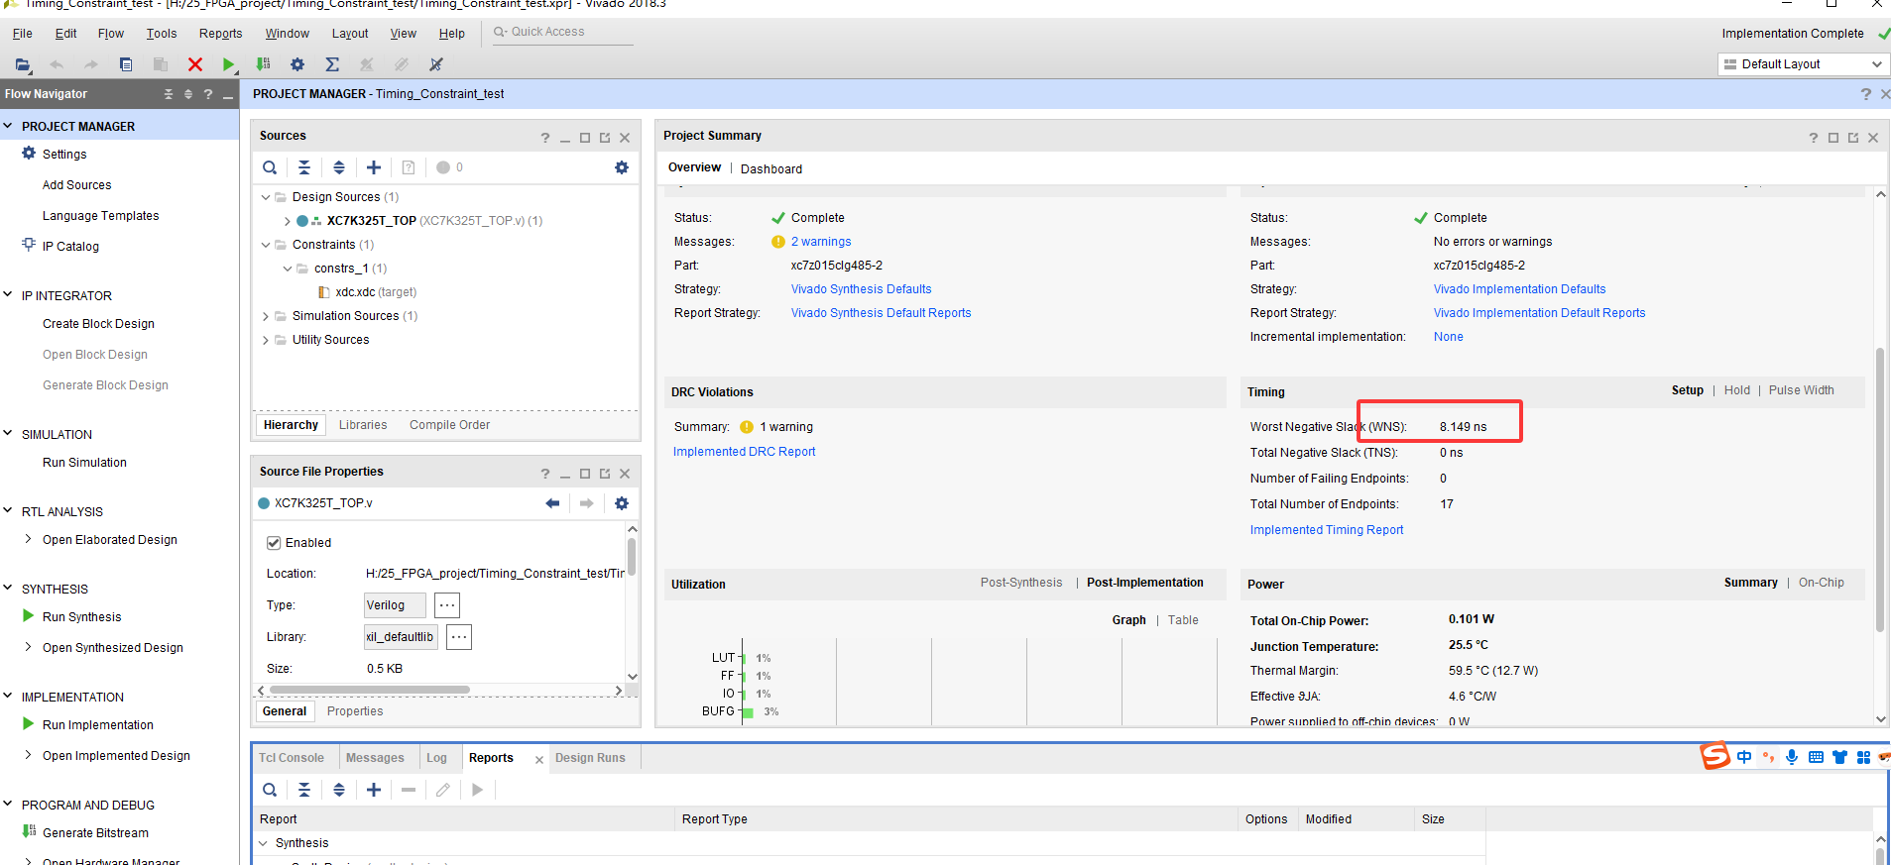Add report with plus icon in Reports
The height and width of the screenshot is (865, 1891).
374,790
